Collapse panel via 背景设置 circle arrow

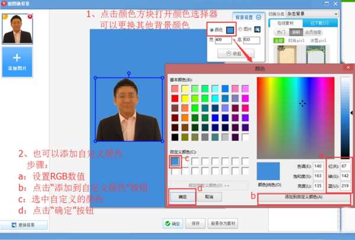click(259, 17)
